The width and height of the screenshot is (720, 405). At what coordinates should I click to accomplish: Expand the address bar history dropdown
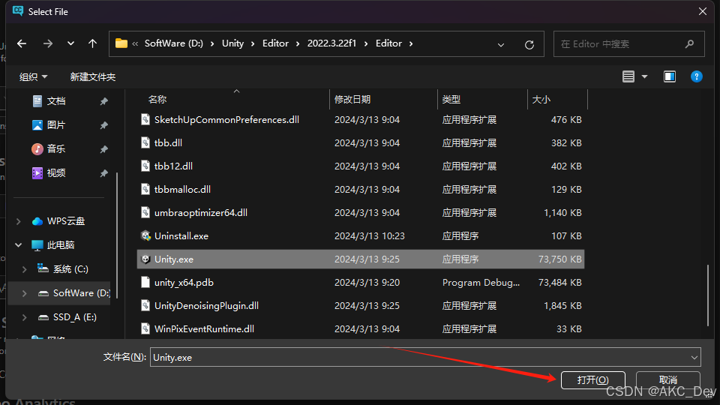(x=501, y=44)
